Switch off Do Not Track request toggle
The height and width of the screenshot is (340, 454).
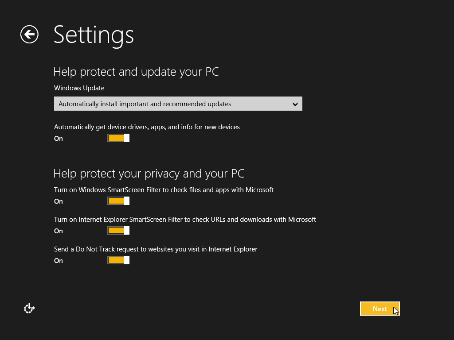click(118, 260)
